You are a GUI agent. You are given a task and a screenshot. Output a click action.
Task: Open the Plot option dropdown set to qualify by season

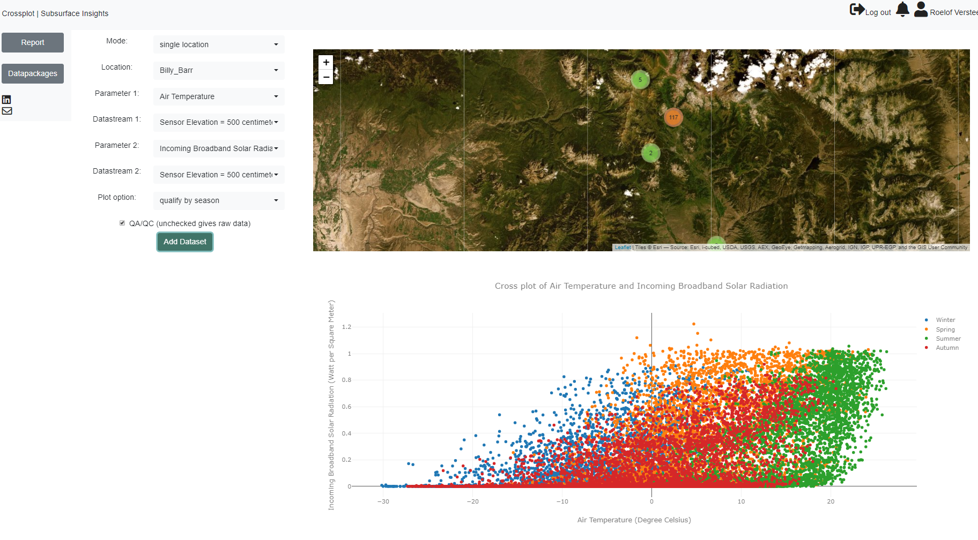(218, 200)
